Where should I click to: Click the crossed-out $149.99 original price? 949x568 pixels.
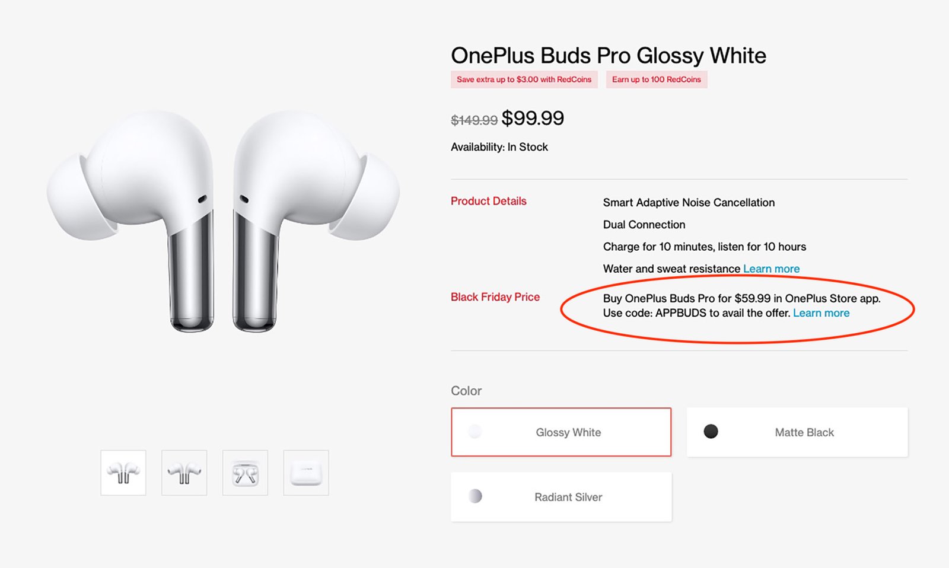473,120
